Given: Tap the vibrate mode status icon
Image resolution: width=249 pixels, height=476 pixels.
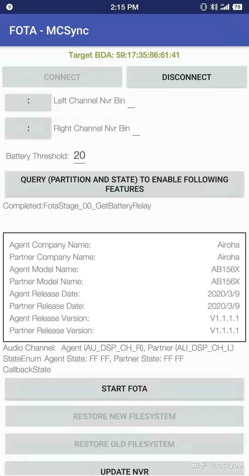Looking at the screenshot, I should [x=203, y=7].
